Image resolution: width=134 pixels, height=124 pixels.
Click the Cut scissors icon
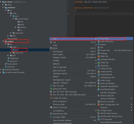click(51, 42)
